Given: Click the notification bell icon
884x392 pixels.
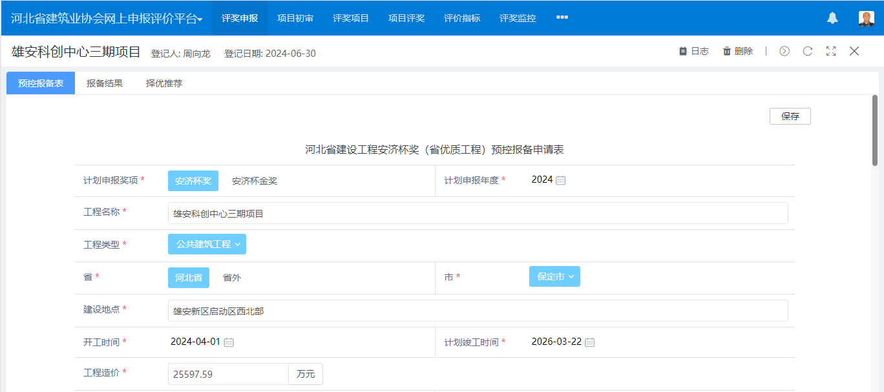Looking at the screenshot, I should point(832,18).
